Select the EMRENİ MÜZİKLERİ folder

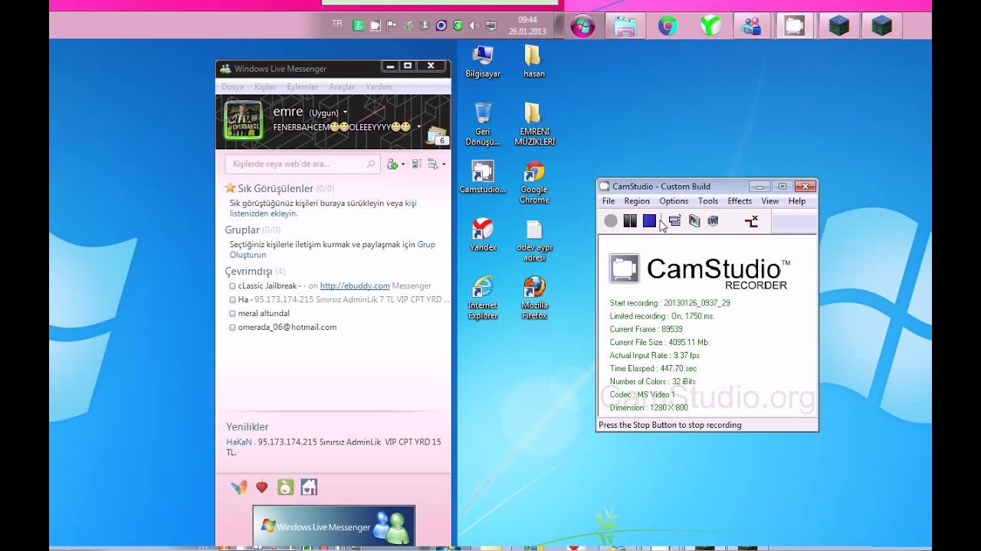coord(534,124)
